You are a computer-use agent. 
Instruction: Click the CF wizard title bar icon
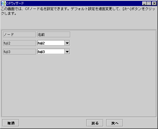[x=4, y=3]
